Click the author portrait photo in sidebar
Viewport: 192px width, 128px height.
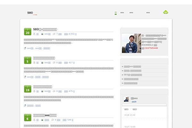(x=132, y=44)
